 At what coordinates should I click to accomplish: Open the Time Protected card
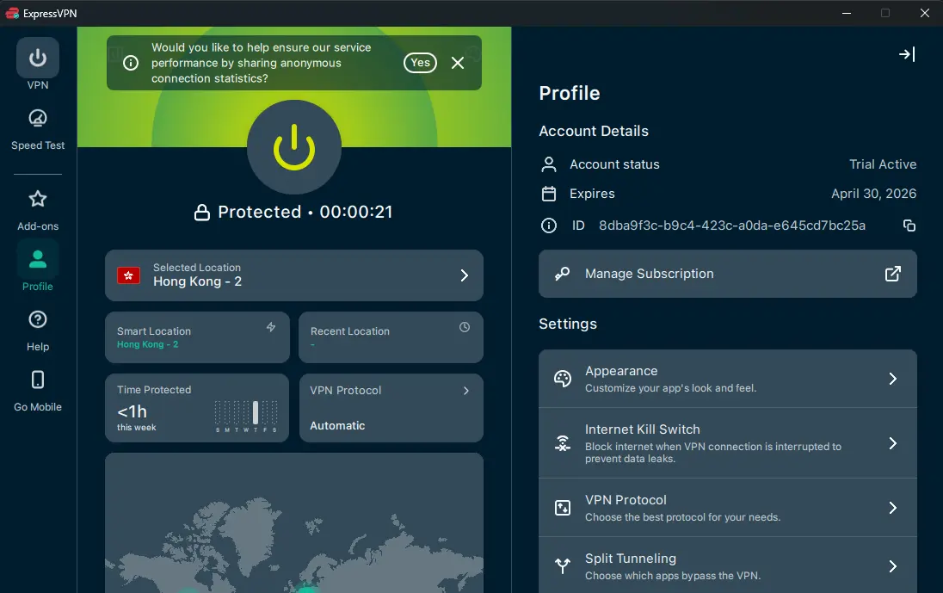pyautogui.click(x=197, y=408)
